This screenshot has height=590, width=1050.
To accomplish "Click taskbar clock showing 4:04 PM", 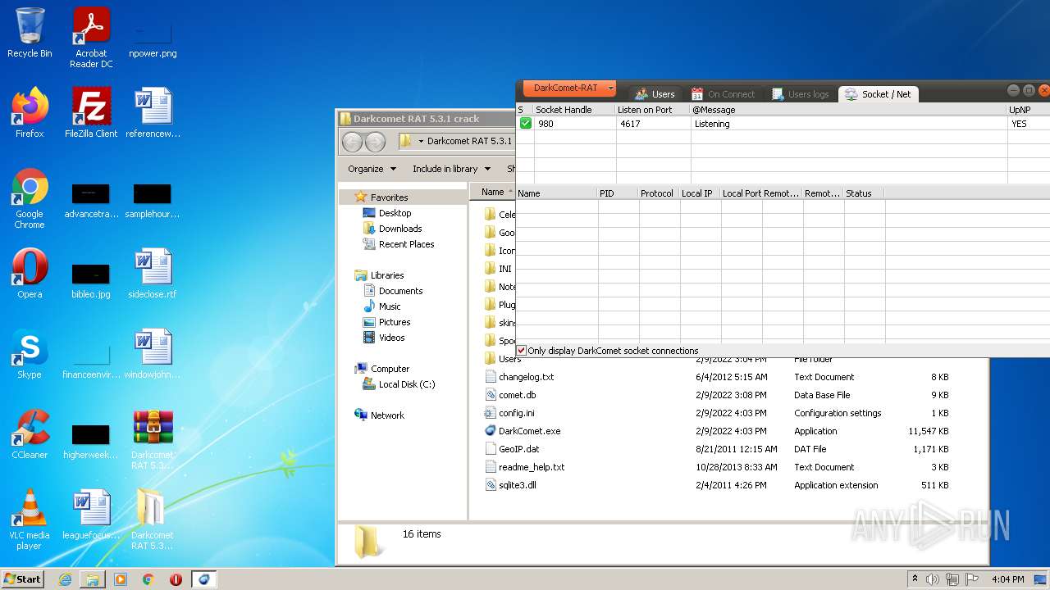I will pos(1007,579).
